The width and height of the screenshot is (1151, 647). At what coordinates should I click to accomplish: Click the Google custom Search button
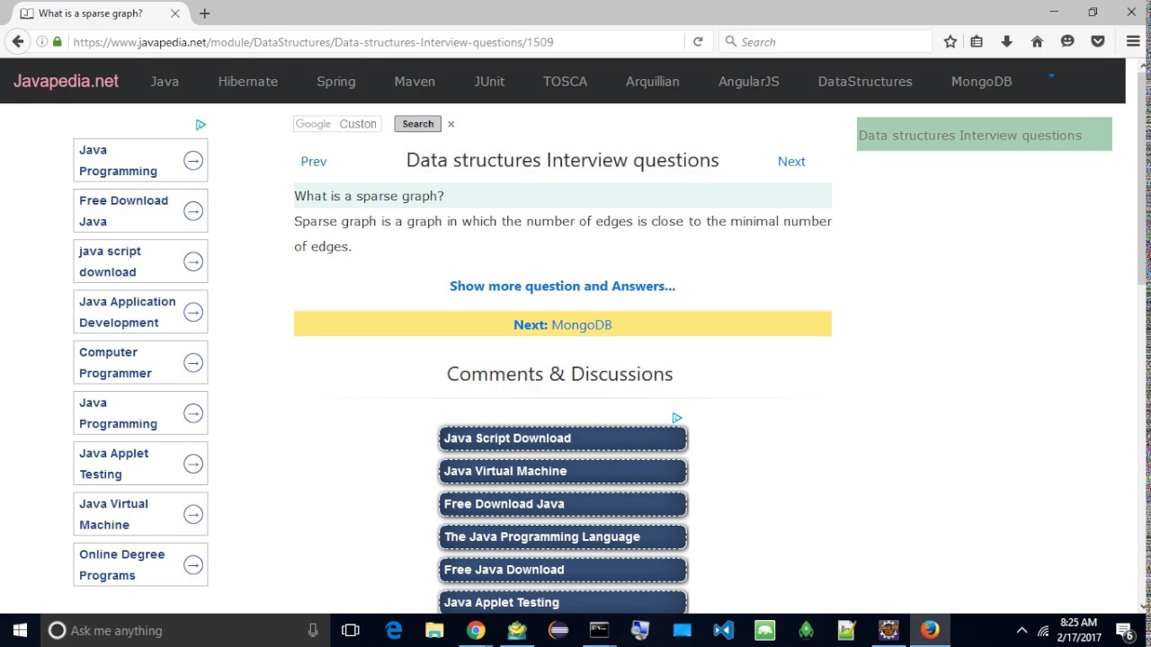pos(418,124)
